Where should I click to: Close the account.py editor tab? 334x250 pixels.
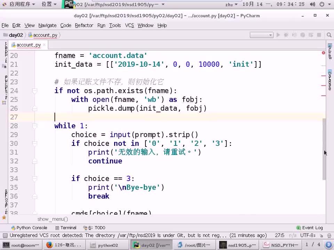coord(44,45)
